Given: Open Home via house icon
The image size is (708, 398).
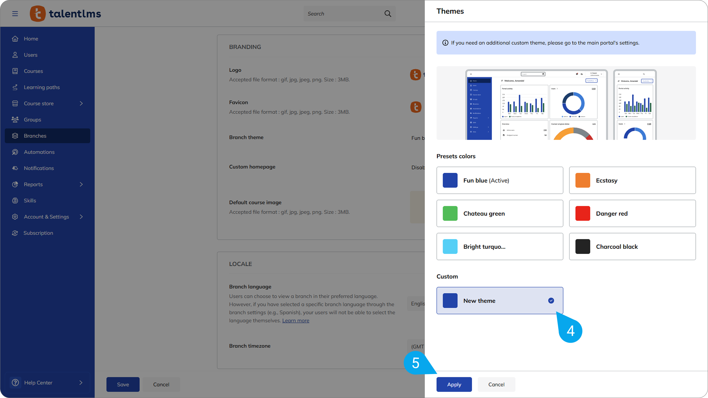Looking at the screenshot, I should click(x=15, y=39).
